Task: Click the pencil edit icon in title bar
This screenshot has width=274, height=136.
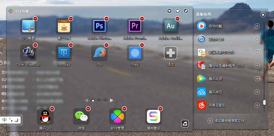Action: tap(186, 11)
